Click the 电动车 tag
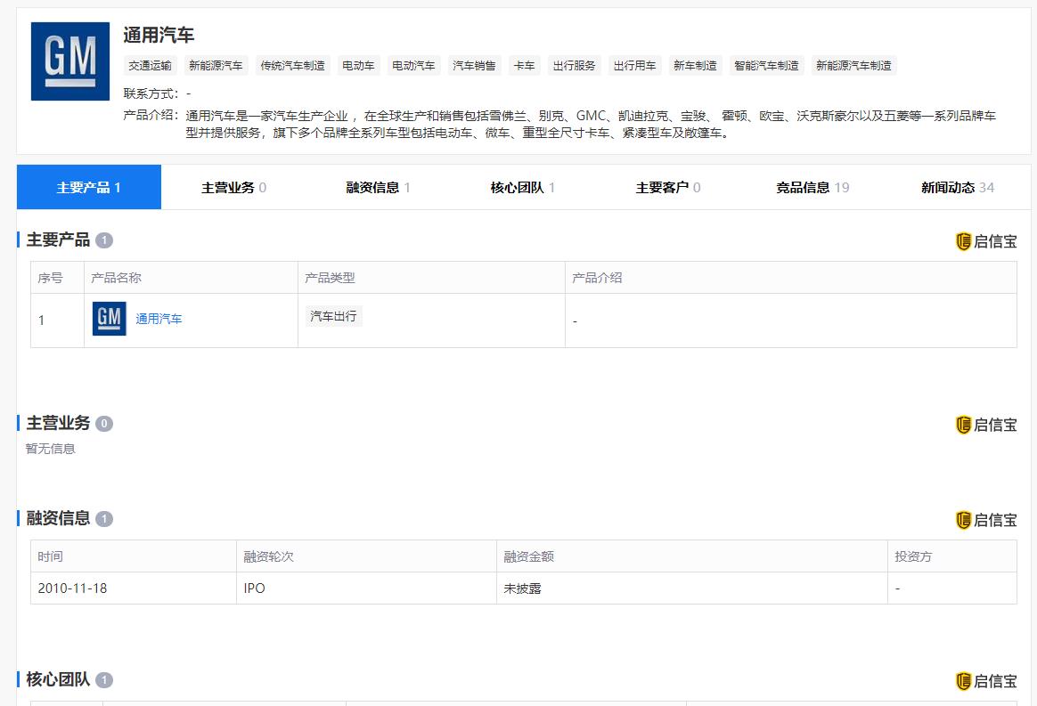This screenshot has width=1037, height=706. [358, 66]
